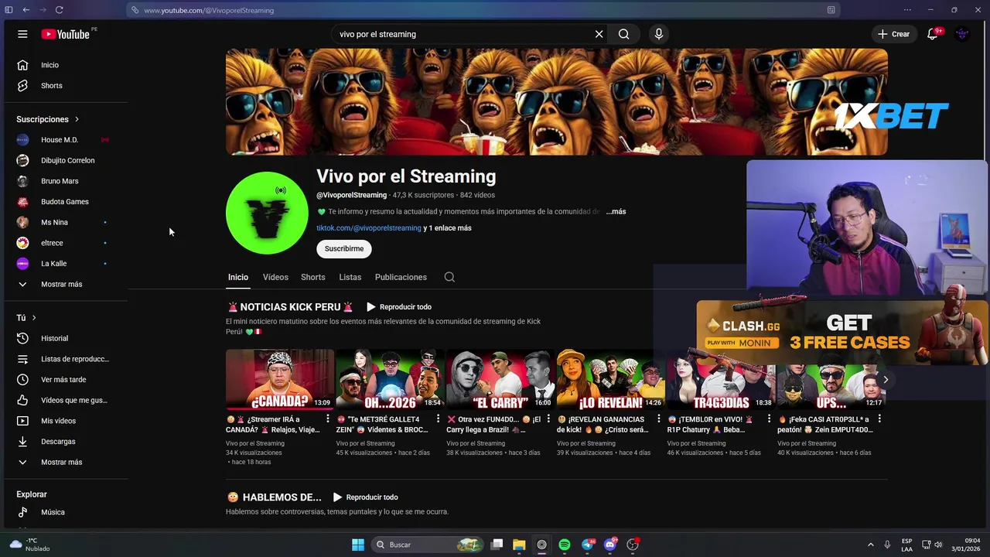The height and width of the screenshot is (557, 990).
Task: Switch to the Shorts channel tab
Action: click(312, 277)
